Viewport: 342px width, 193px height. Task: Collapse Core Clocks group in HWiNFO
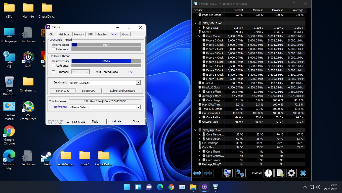coord(199,36)
